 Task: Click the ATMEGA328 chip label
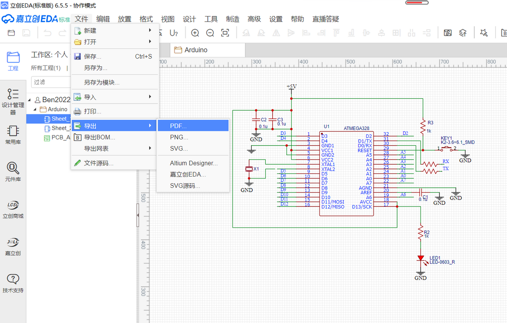point(357,128)
